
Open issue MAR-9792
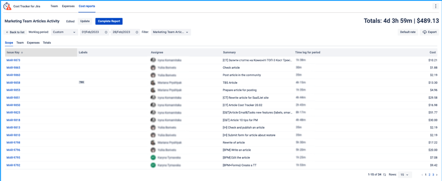(13, 165)
